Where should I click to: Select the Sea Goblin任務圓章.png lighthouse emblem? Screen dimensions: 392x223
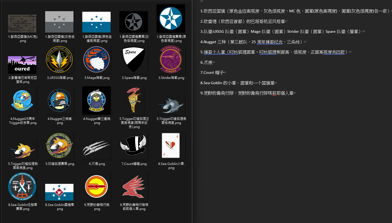pyautogui.click(x=22, y=187)
